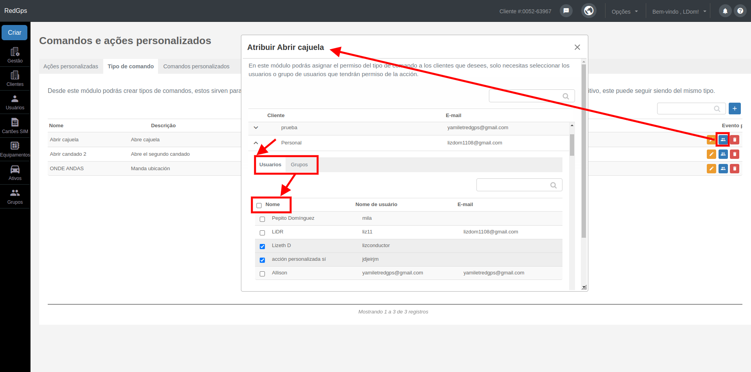Viewport: 751px width, 372px height.
Task: Open the Bem-vindo, LDom! user dropdown
Action: (x=679, y=12)
